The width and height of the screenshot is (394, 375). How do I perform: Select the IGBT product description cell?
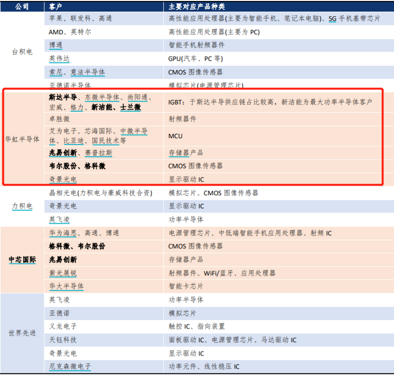[x=279, y=102]
